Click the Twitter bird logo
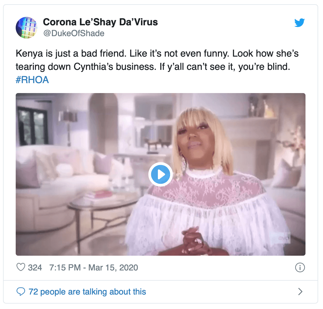Viewport: 323px width, 309px height. 299,23
